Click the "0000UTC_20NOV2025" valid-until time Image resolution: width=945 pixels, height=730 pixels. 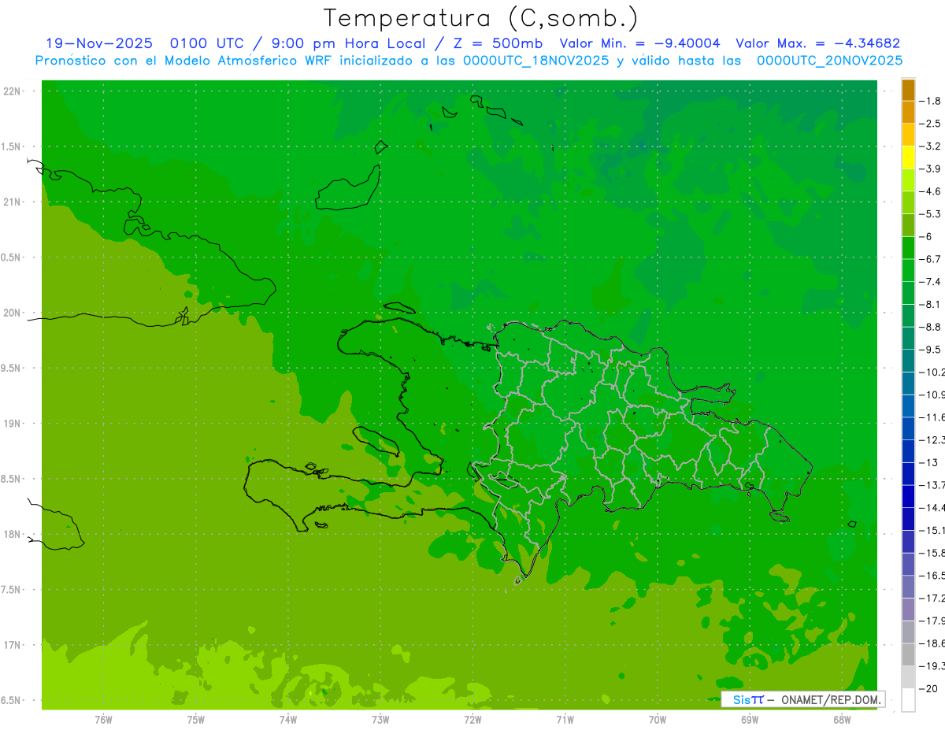829,61
